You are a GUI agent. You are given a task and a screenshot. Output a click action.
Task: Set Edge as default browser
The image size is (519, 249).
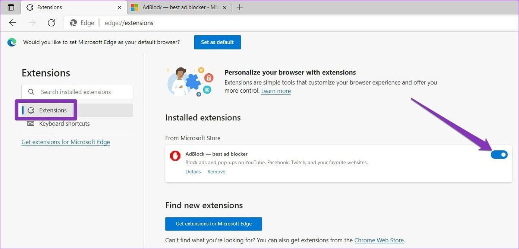pyautogui.click(x=217, y=42)
